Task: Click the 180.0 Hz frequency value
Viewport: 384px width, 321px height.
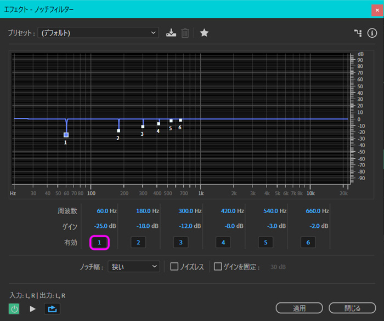Action: [148, 211]
